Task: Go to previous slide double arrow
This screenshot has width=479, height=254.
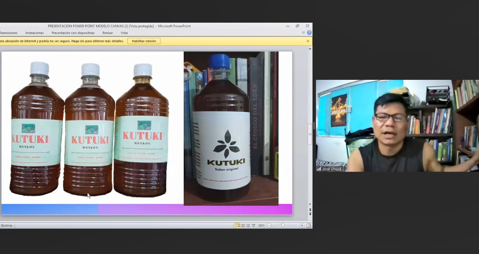Action: point(310,210)
